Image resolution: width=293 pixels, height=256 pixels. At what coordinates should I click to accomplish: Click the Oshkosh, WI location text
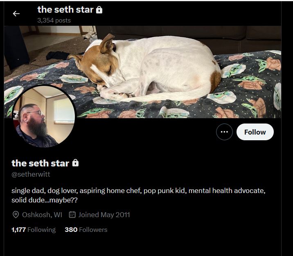tap(42, 215)
